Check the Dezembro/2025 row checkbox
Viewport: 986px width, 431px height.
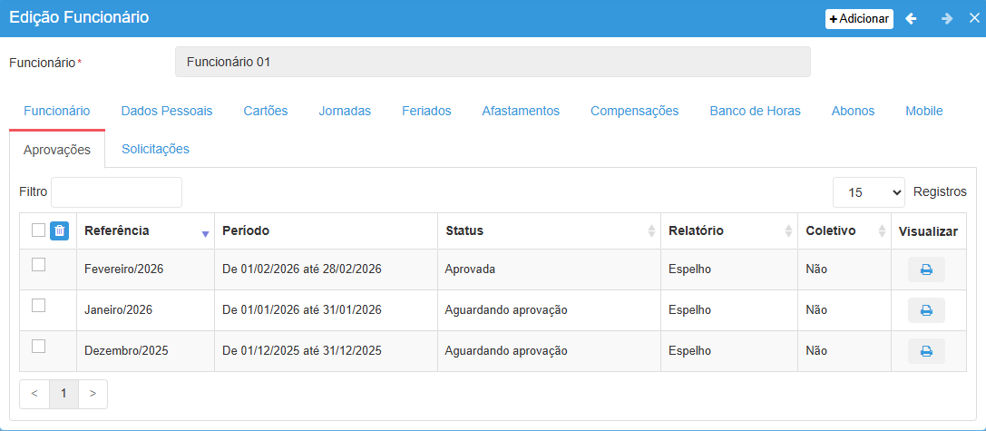point(38,346)
